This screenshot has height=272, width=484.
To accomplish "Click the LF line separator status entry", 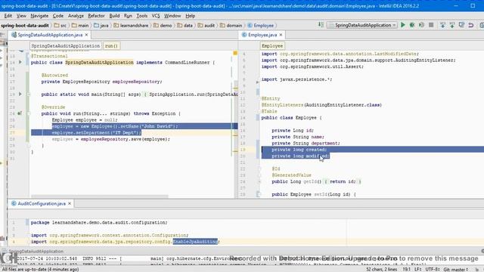I will (x=417, y=269).
